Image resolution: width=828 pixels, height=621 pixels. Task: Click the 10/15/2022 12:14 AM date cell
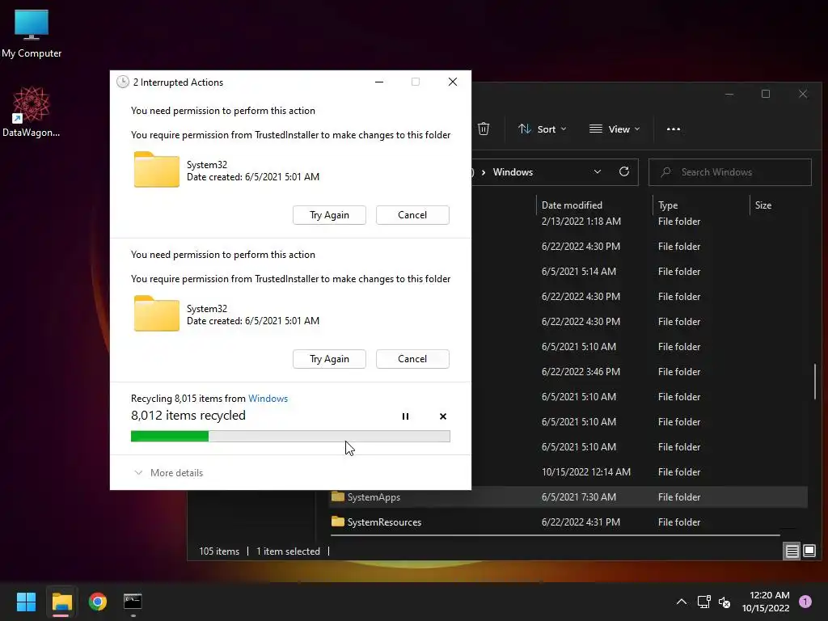point(586,472)
